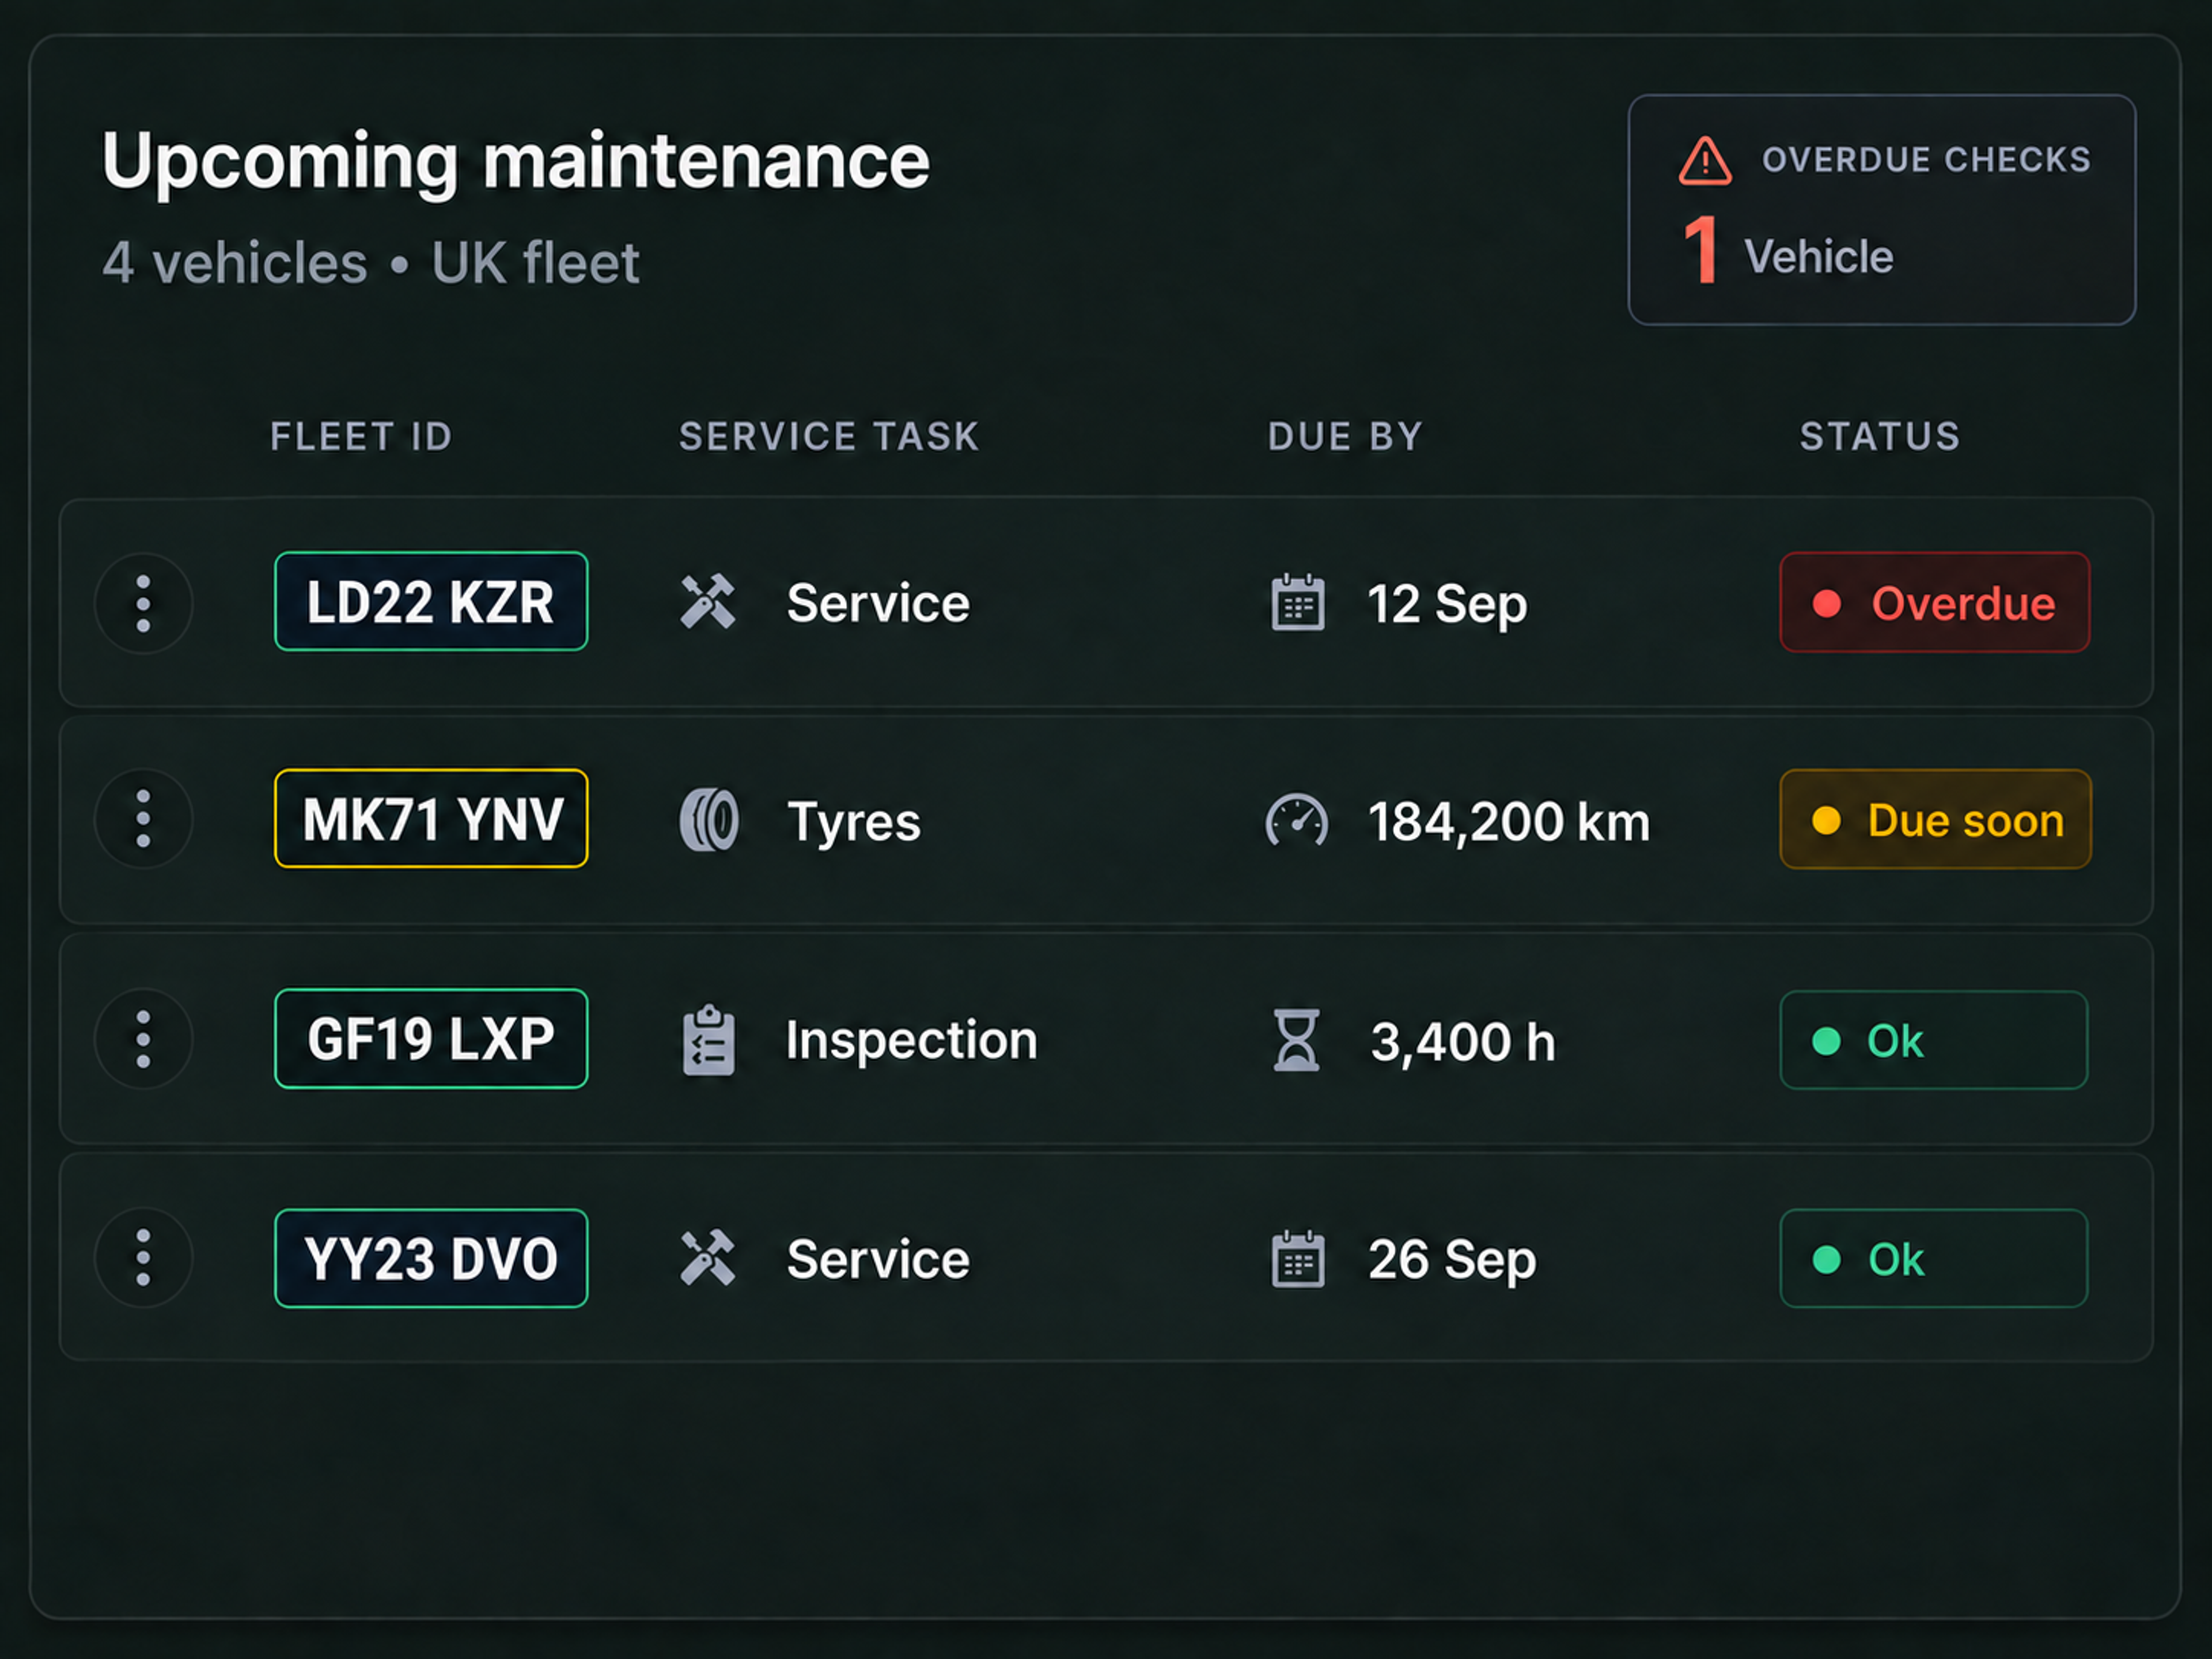
Task: Click the 3,400 h due value
Action: pyautogui.click(x=1463, y=1042)
